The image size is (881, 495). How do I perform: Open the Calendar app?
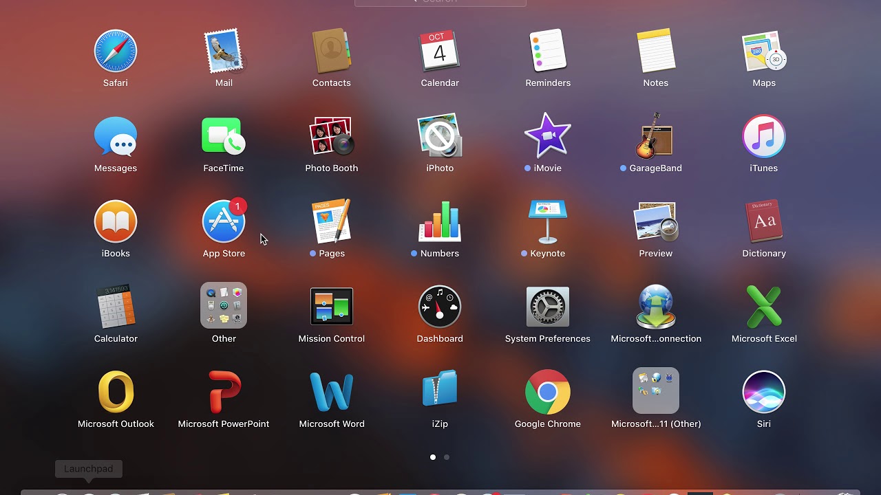tap(440, 51)
